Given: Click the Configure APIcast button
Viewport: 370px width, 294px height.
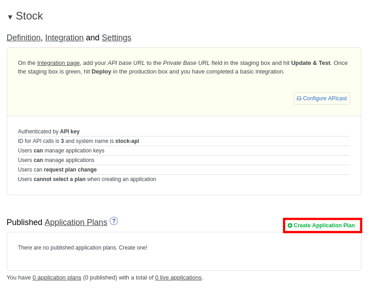Looking at the screenshot, I should 324,98.
